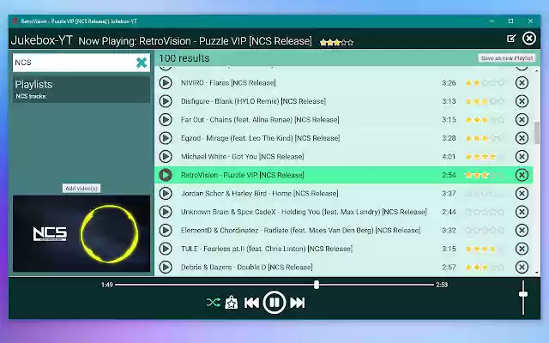
Task: Set star rating for Debris & Dazers - Double D
Action: (x=485, y=268)
